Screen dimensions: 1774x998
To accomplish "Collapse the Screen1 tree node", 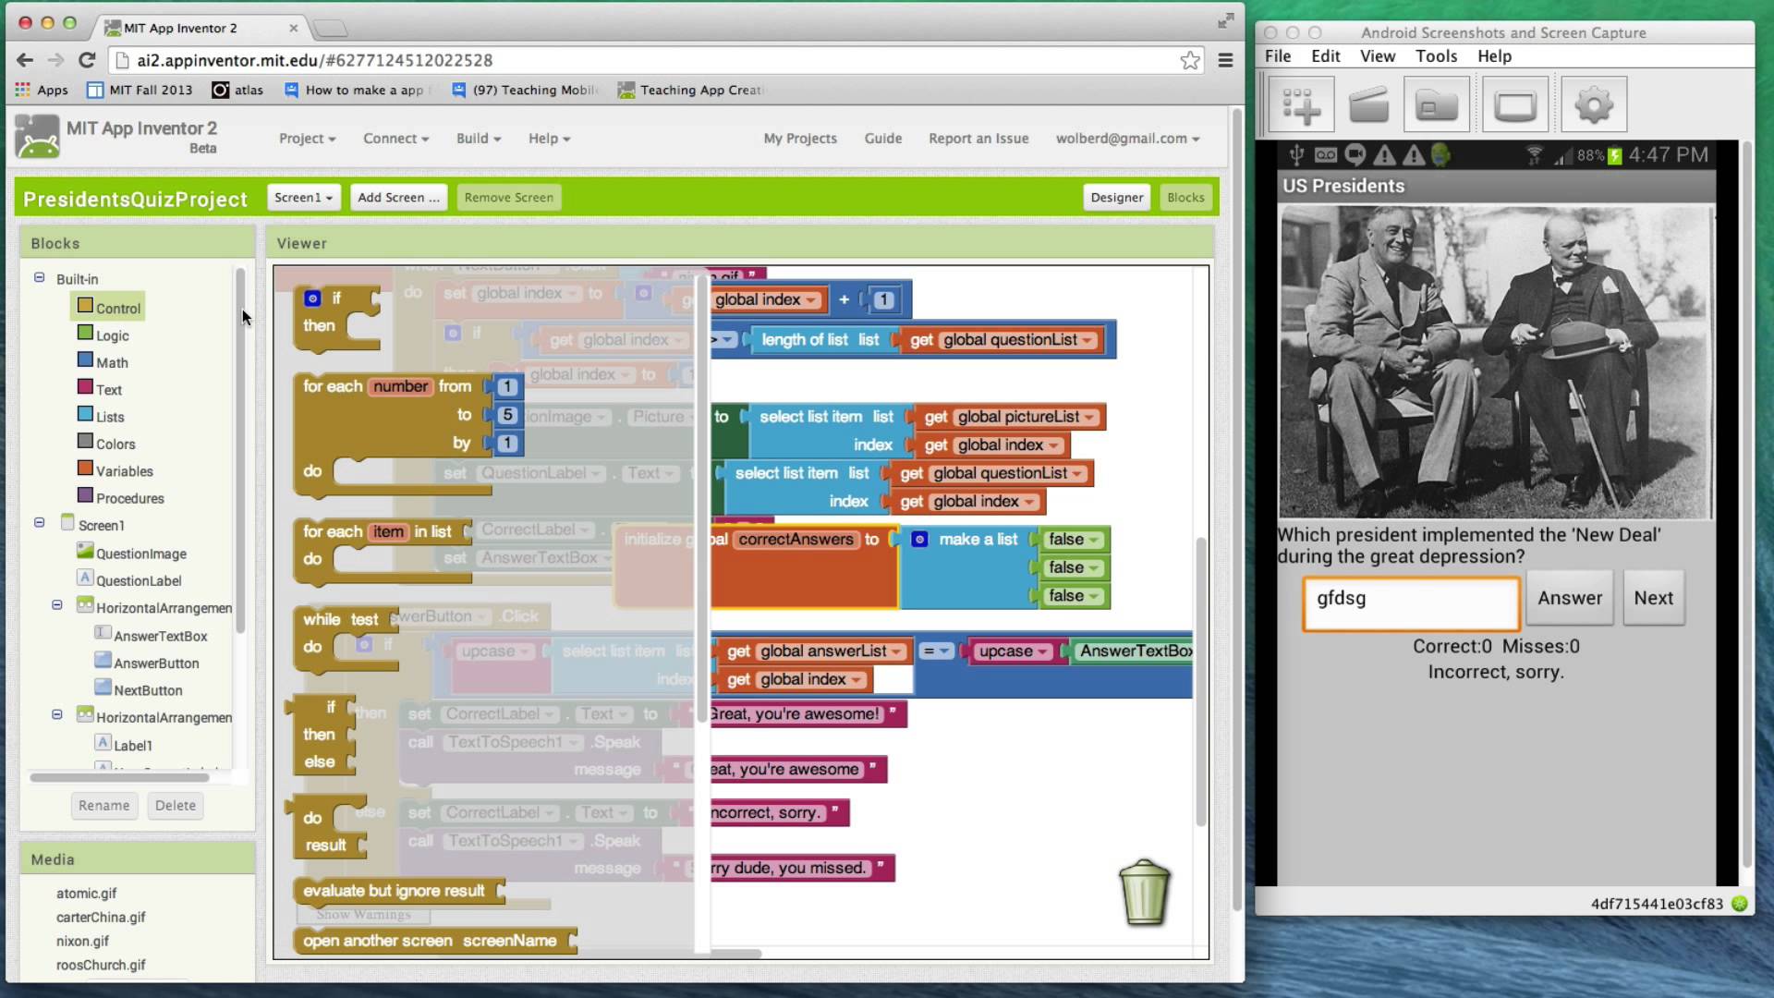I will coord(39,522).
